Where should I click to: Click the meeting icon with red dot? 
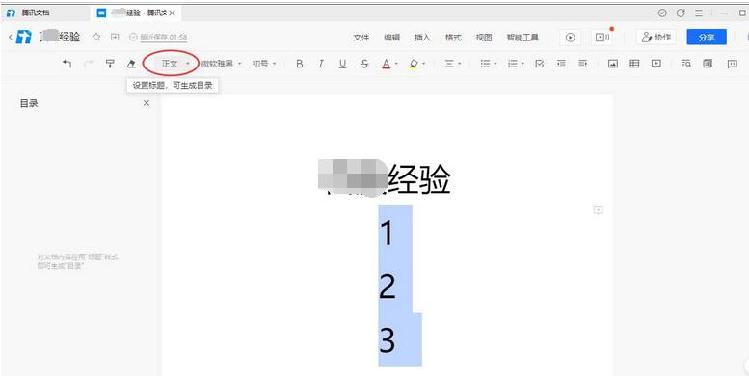(602, 38)
